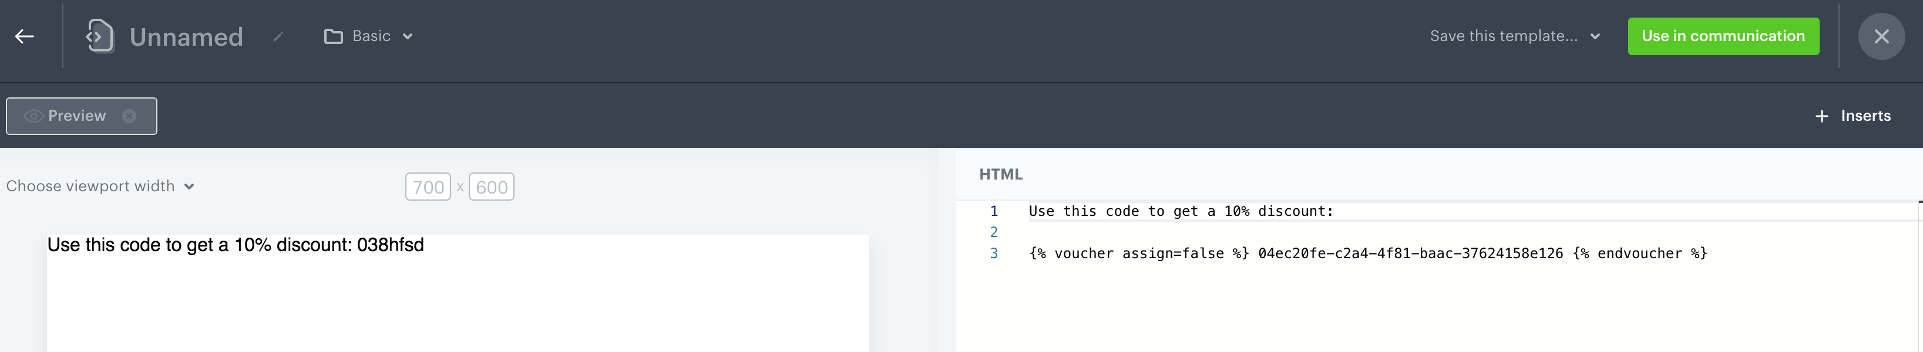Click the pencil icon to rename the template
Image resolution: width=1923 pixels, height=352 pixels.
pyautogui.click(x=278, y=36)
